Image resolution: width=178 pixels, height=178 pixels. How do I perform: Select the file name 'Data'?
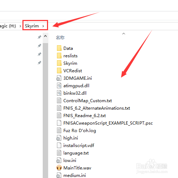68,48
